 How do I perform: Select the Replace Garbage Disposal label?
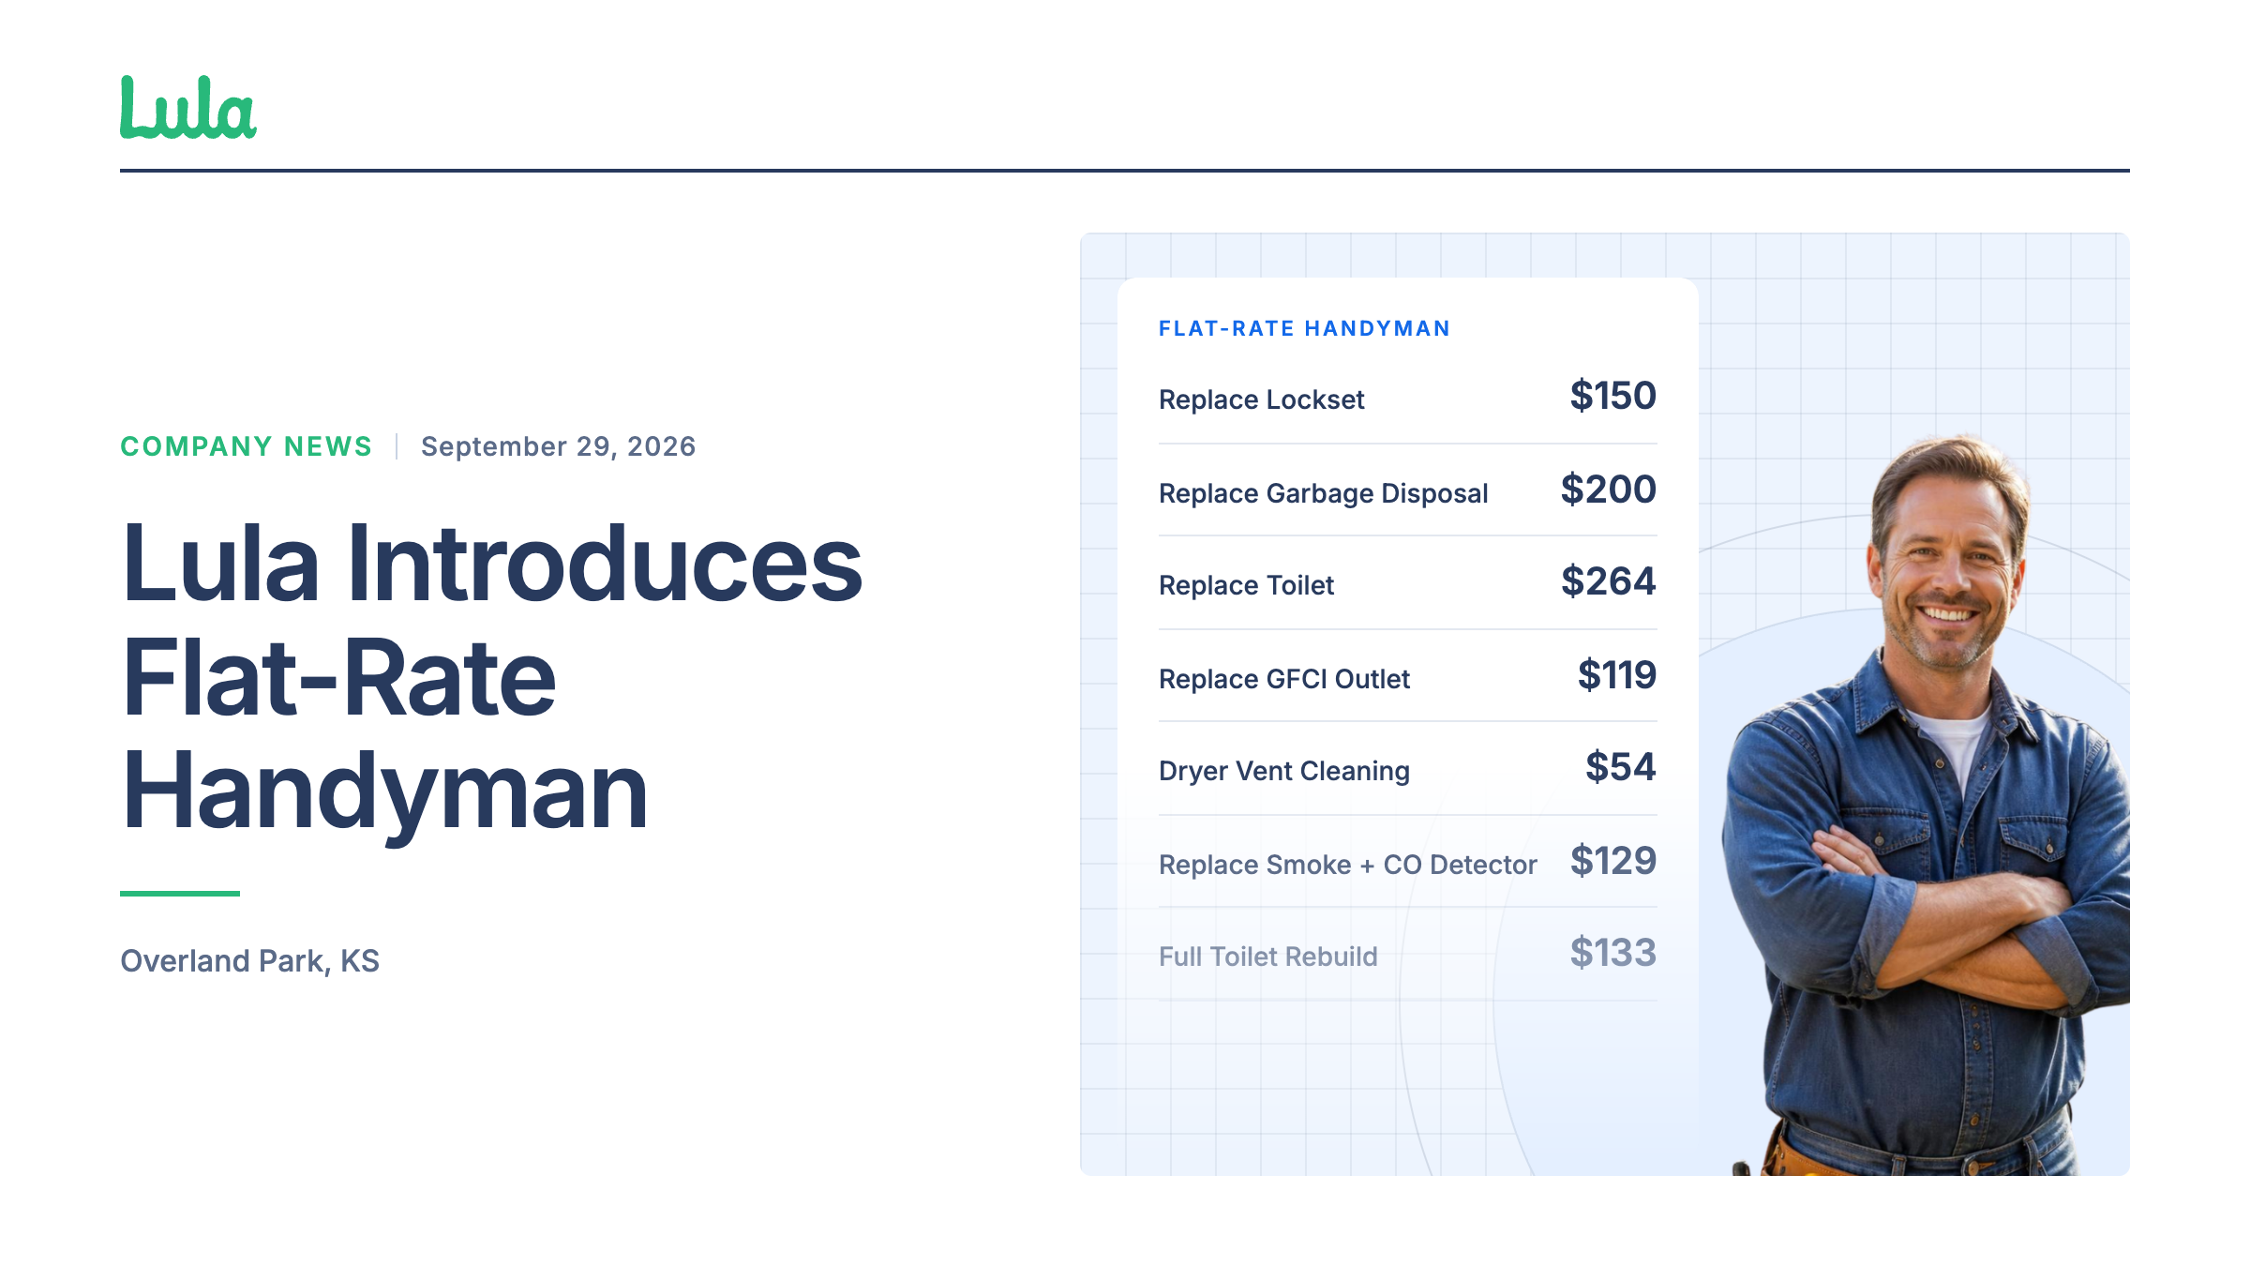(x=1323, y=493)
